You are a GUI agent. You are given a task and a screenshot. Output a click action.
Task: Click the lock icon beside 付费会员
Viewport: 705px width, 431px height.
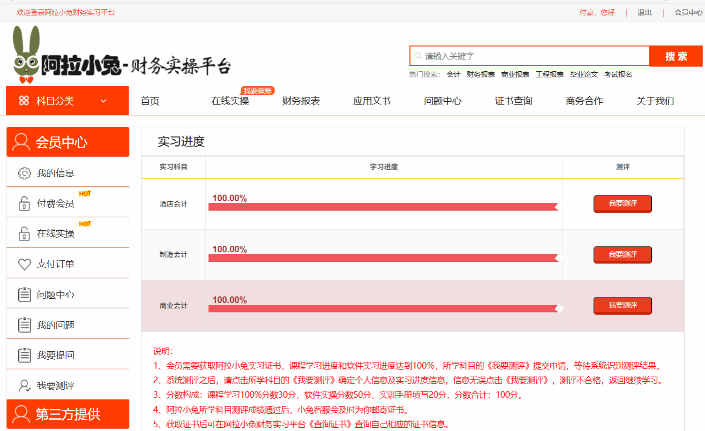click(24, 204)
